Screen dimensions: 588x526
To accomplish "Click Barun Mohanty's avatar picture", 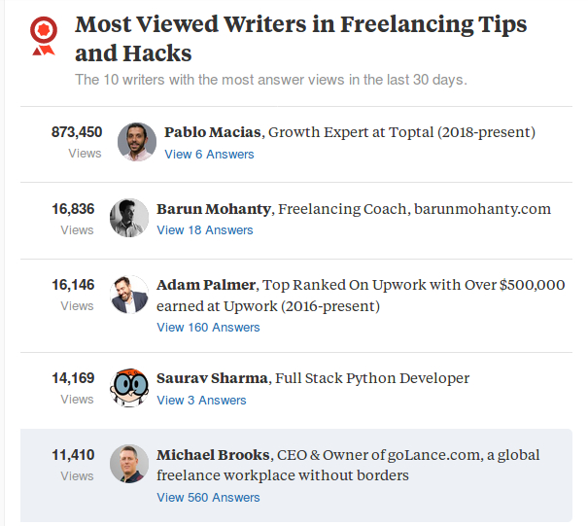I will [x=129, y=218].
